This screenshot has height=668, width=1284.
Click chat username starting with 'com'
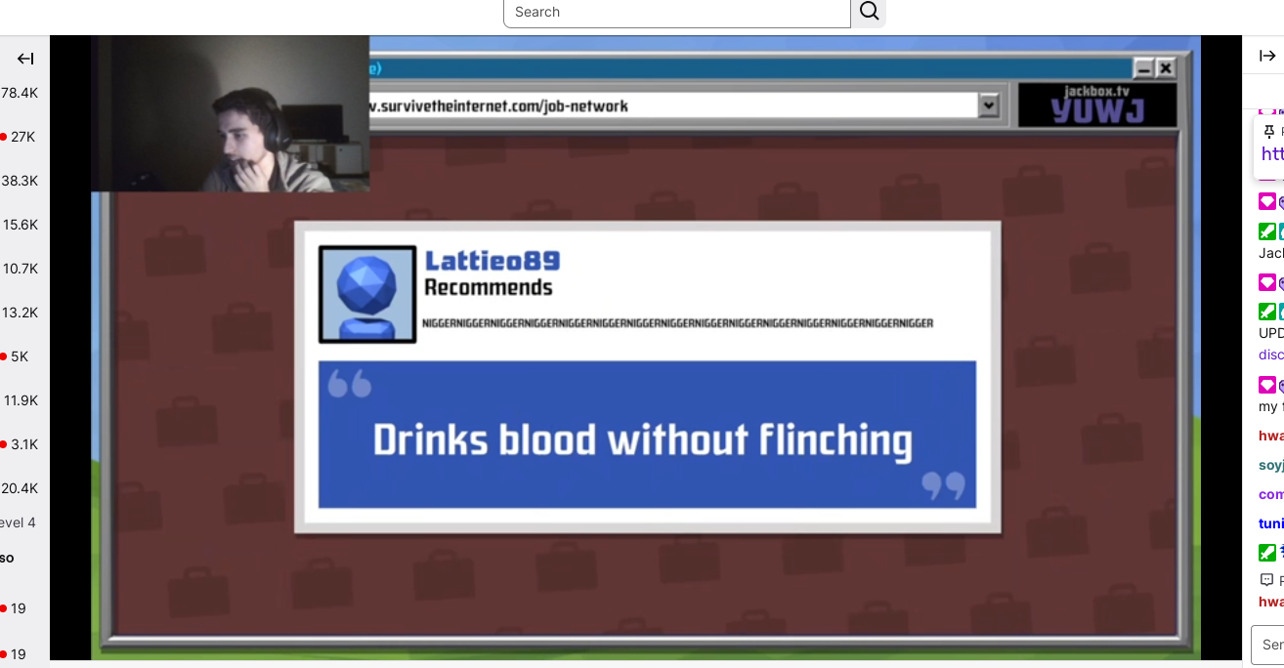1271,494
